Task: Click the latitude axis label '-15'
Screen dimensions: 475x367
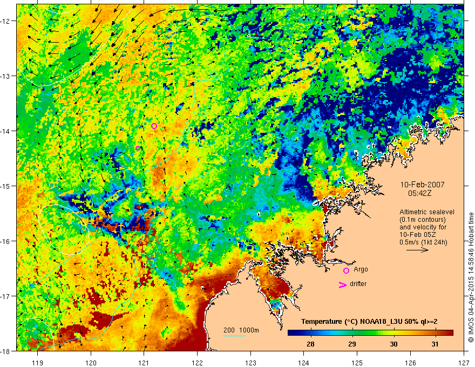Action: pos(5,186)
